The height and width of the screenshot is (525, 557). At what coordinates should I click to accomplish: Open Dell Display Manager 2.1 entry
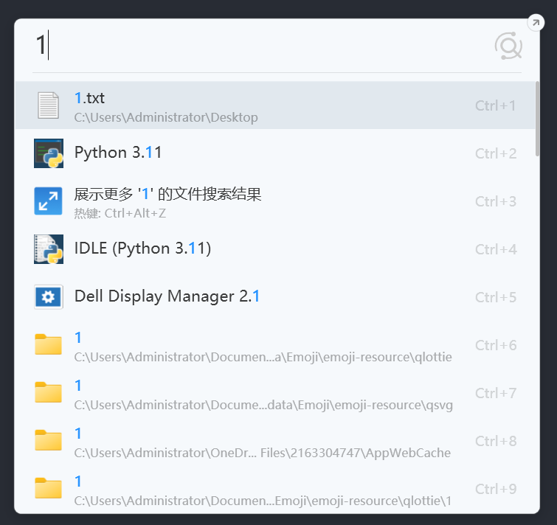coord(275,297)
